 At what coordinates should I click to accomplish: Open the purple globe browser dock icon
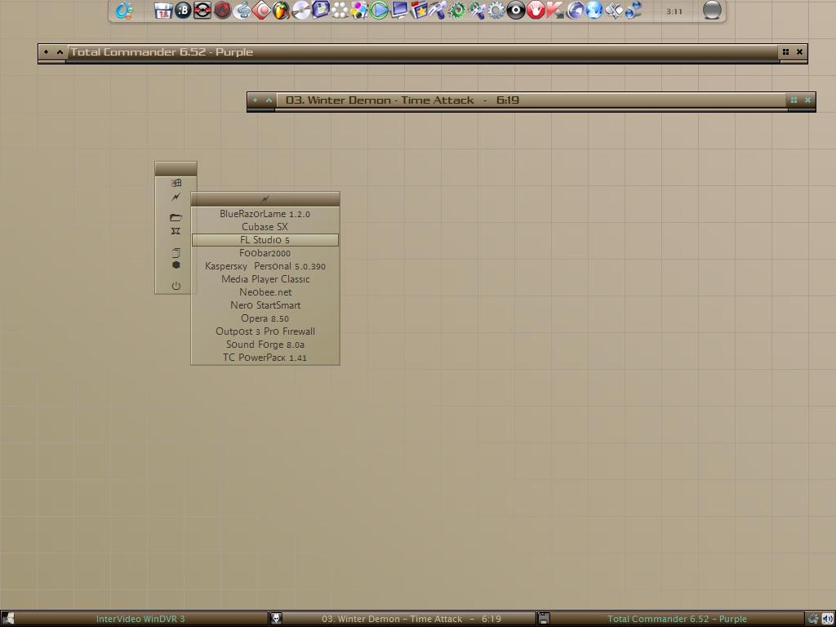575,10
